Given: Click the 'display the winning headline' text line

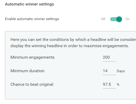Looking at the screenshot, I should 70,46.
